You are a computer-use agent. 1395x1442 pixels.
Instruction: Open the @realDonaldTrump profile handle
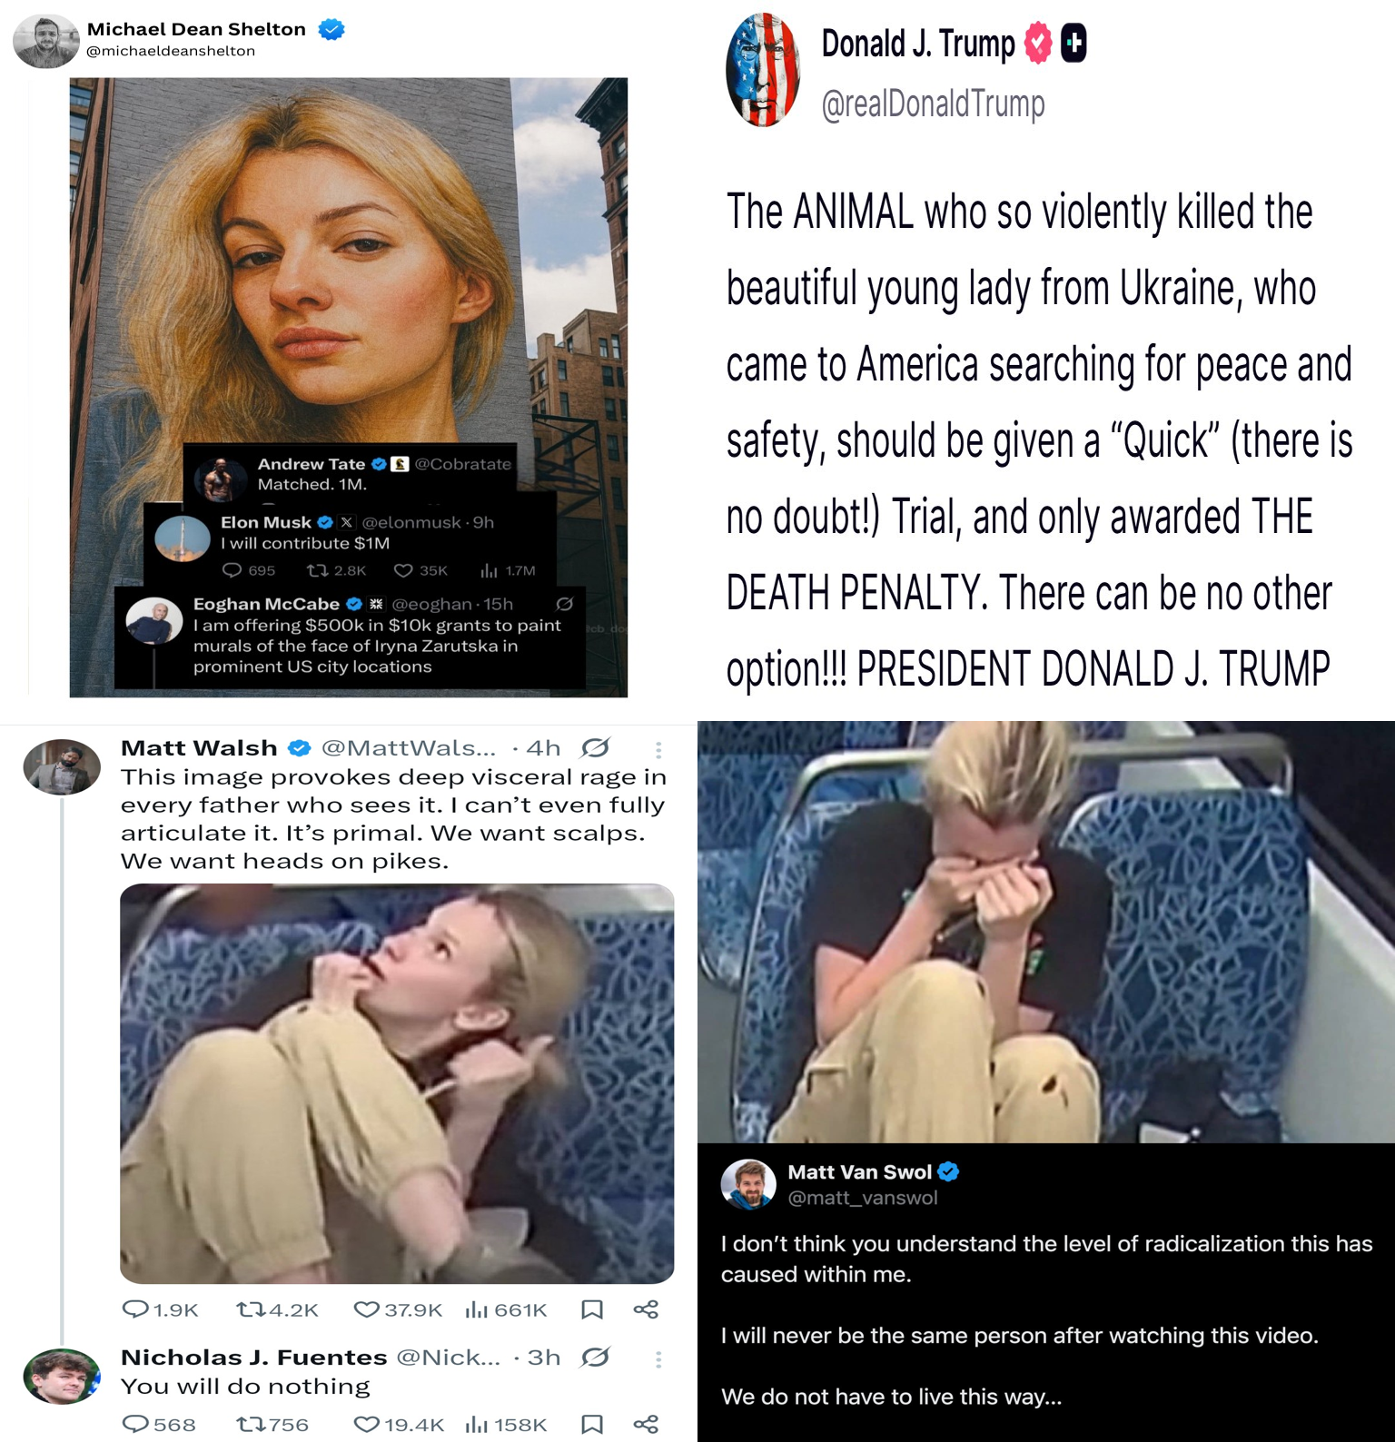tap(933, 104)
